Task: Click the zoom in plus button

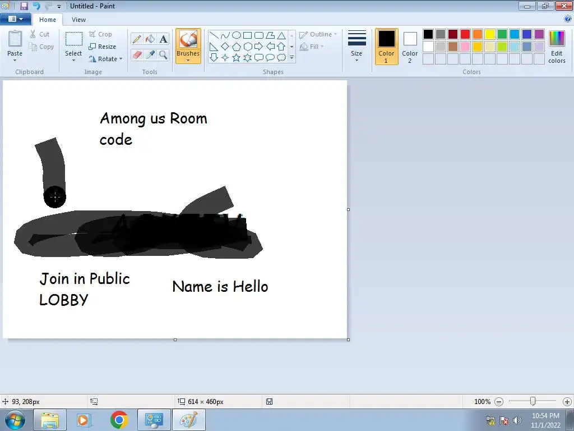Action: (567, 402)
